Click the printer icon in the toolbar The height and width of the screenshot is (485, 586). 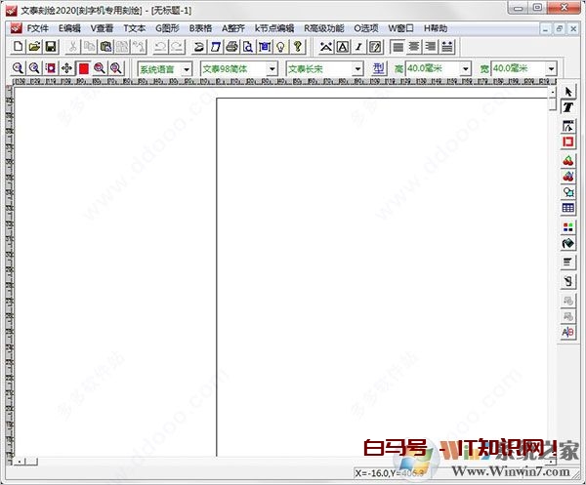(232, 47)
